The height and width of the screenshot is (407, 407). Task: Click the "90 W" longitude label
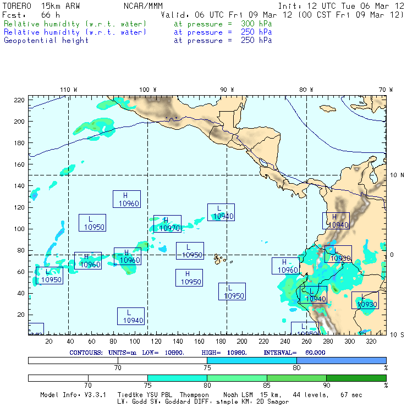point(227,90)
